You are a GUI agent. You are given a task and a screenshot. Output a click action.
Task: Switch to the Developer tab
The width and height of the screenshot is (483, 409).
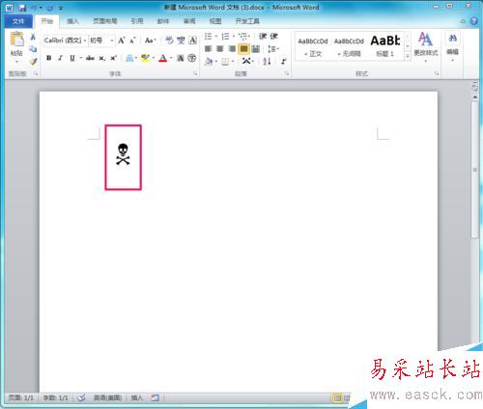[247, 21]
